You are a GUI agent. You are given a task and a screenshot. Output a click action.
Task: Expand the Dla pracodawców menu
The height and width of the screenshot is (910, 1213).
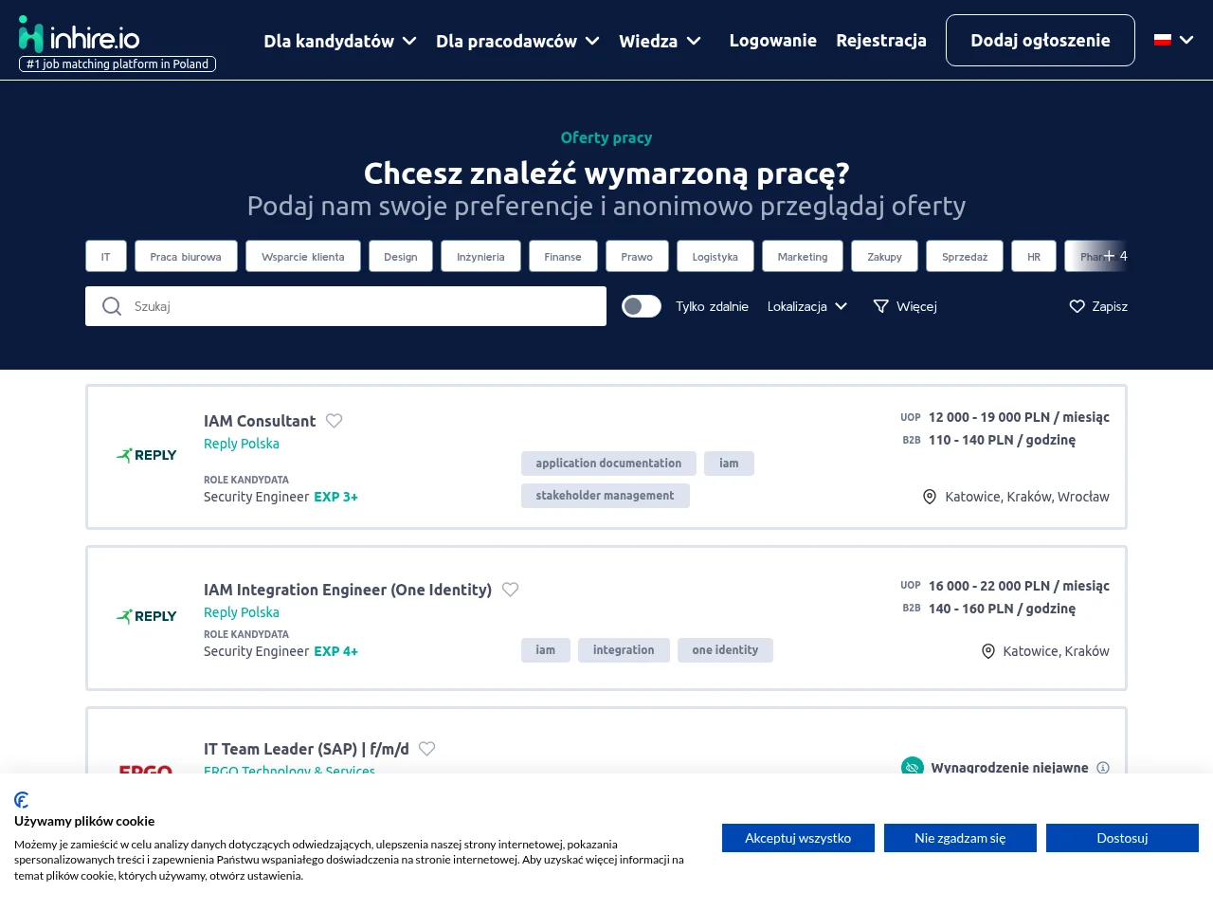[x=517, y=41]
